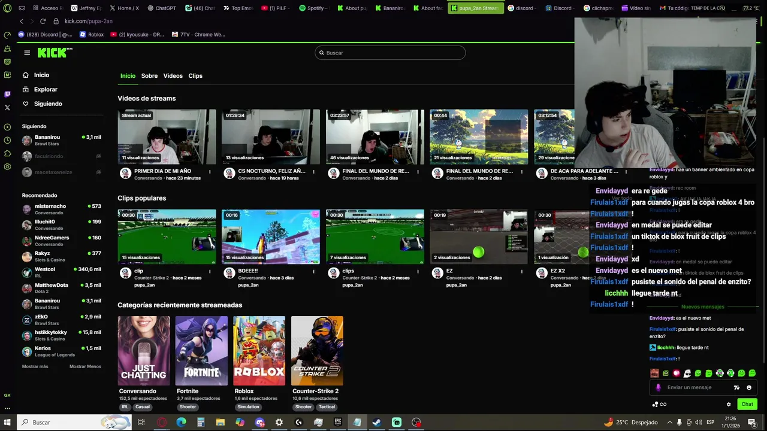Open options for first FINAL DEL MUNDO video
This screenshot has height=431, width=767.
(x=418, y=171)
